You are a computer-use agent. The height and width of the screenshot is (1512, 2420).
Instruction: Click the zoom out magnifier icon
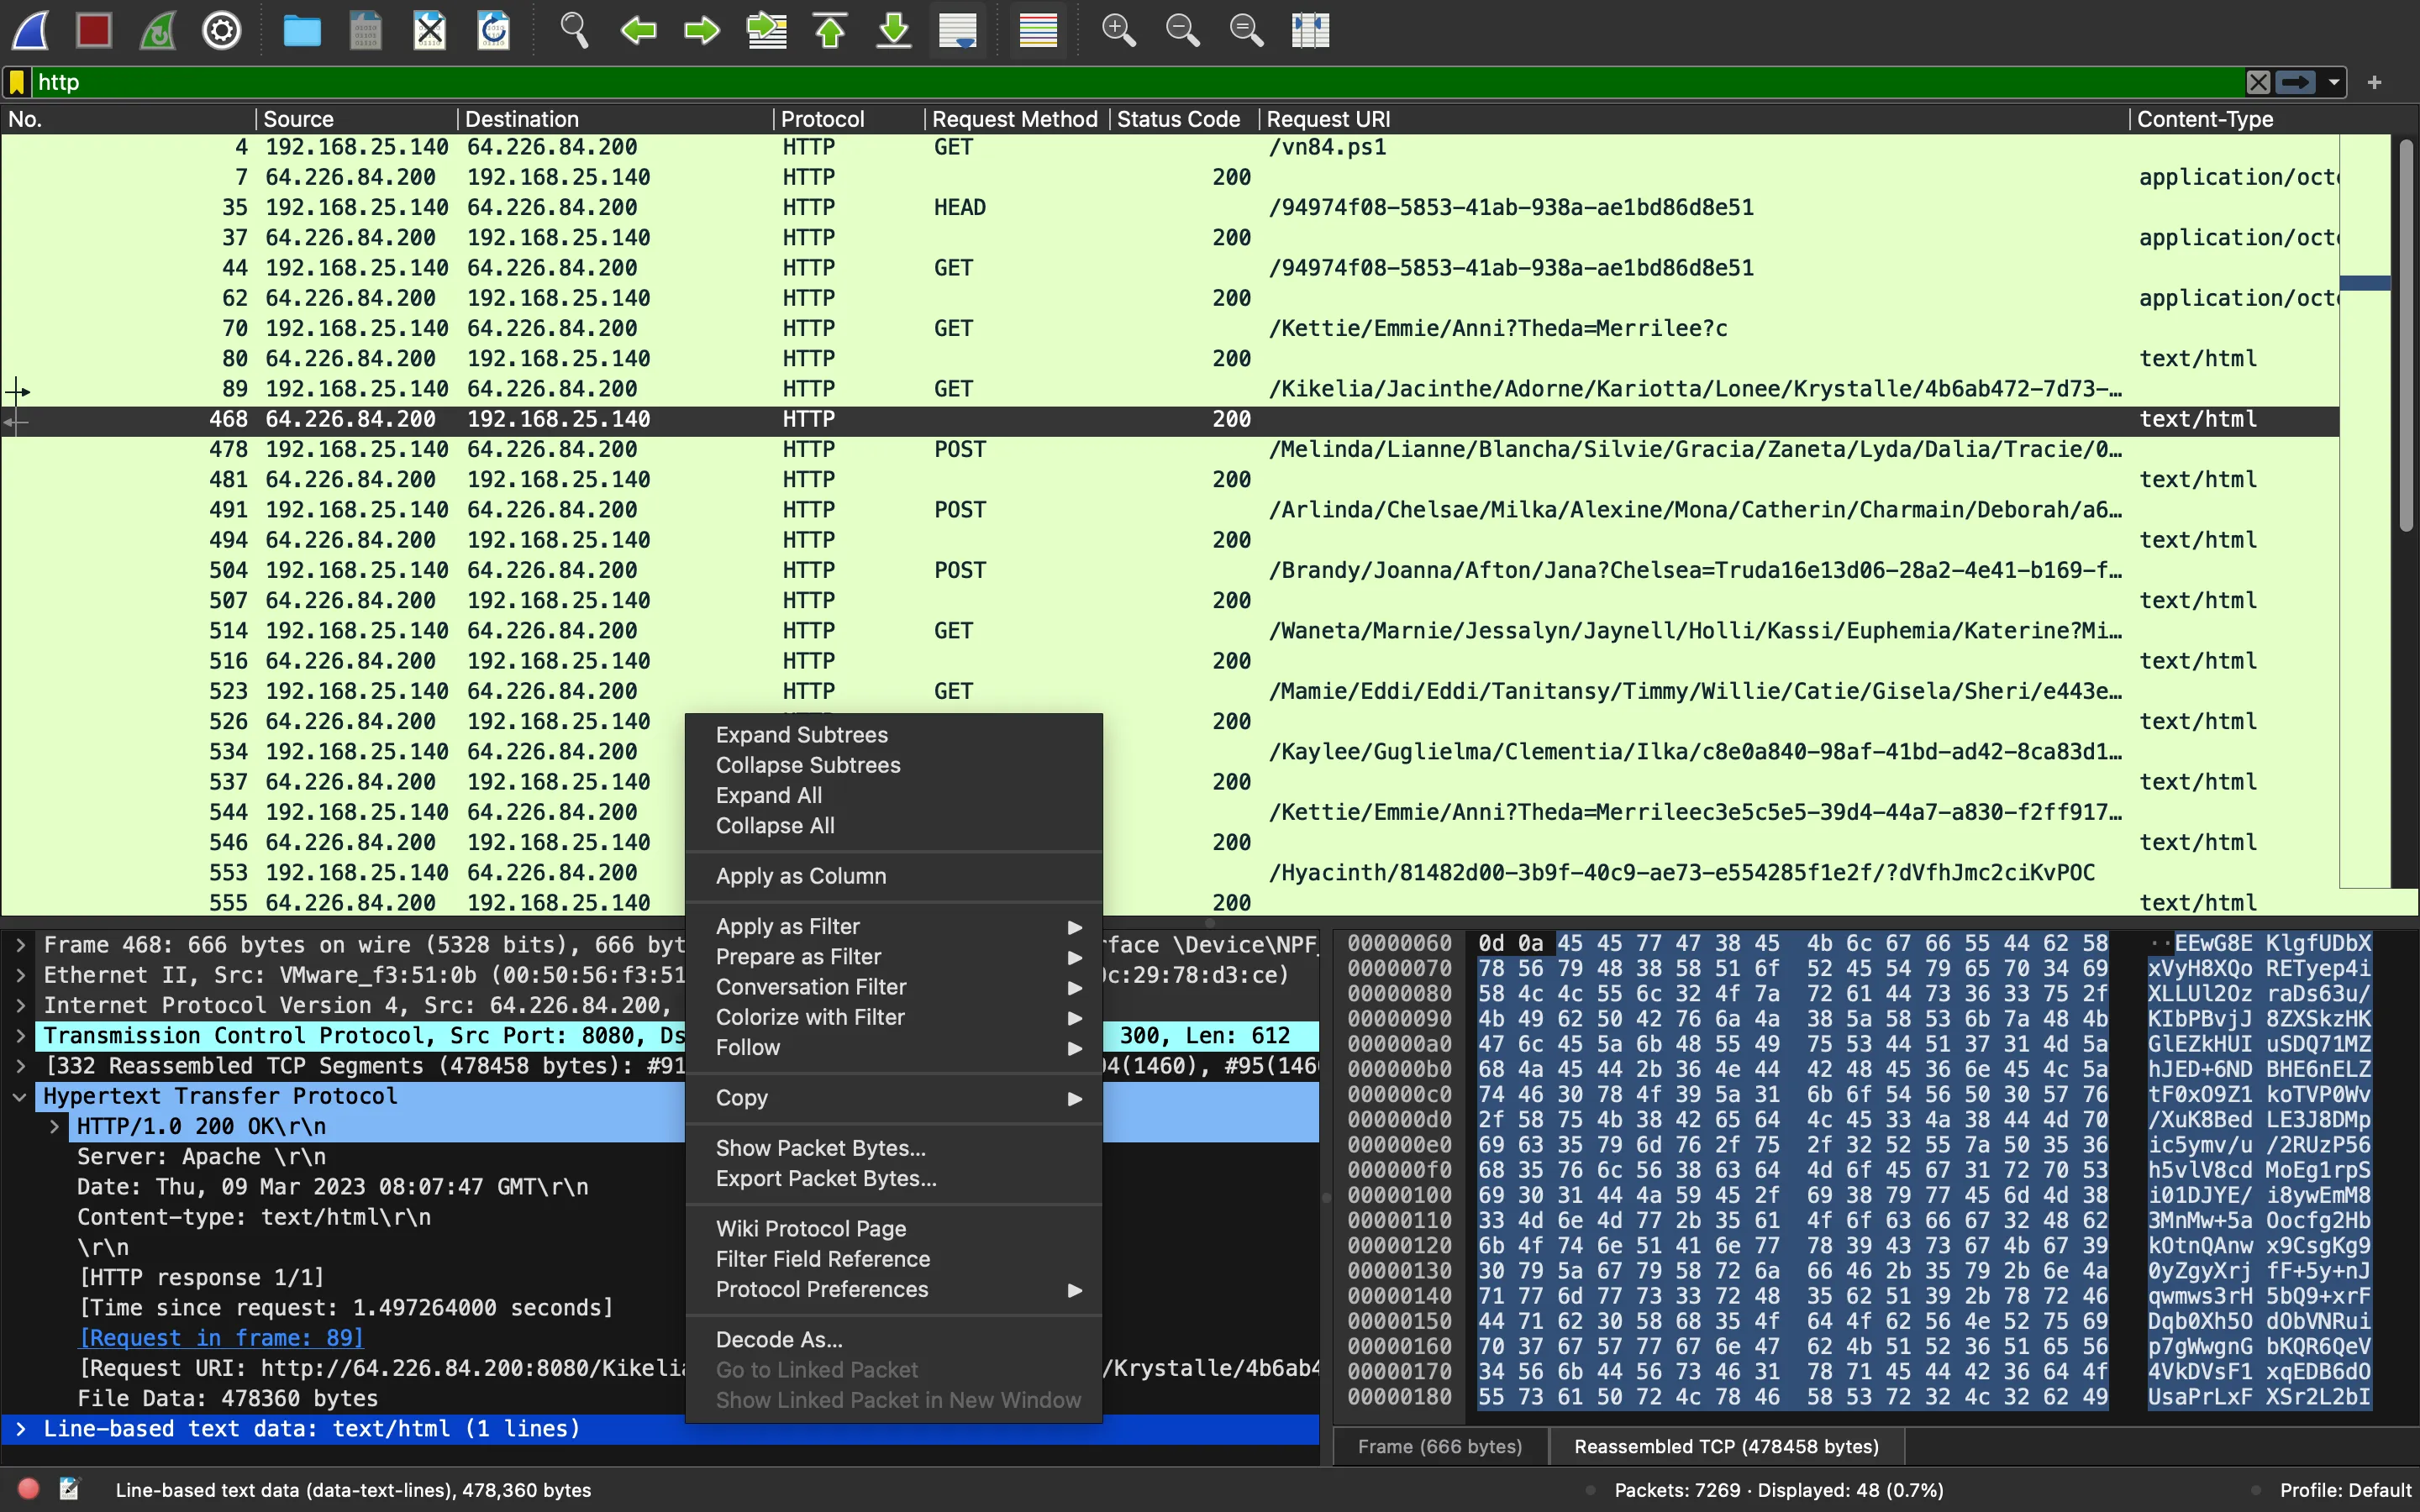pos(1181,29)
